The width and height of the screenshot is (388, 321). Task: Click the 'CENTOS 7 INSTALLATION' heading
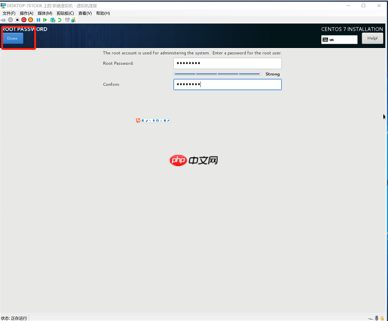pyautogui.click(x=352, y=29)
